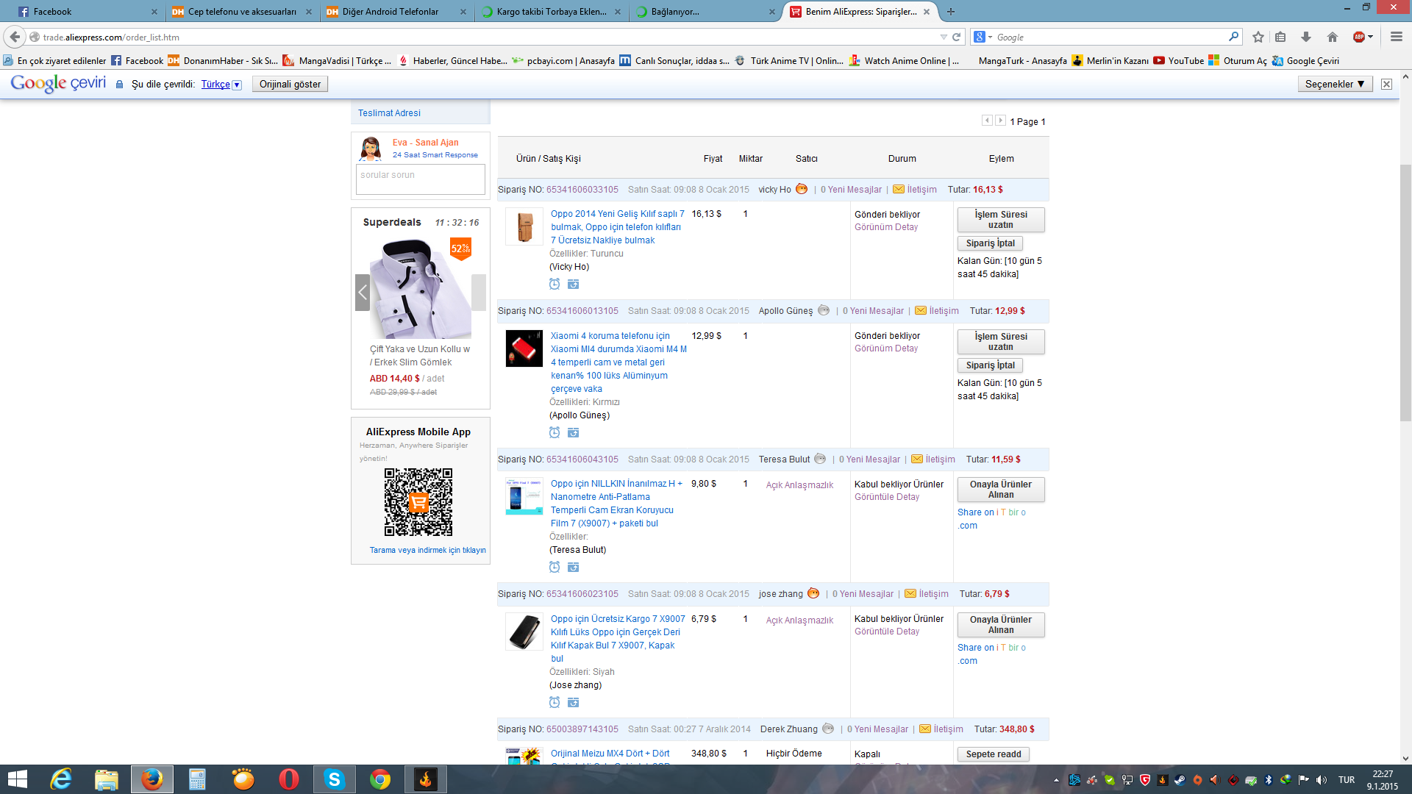Open search engine selector dropdown
The image size is (1412, 794).
pyautogui.click(x=983, y=37)
